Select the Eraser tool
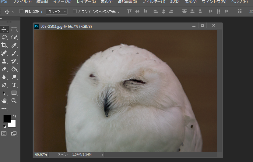 (4, 69)
